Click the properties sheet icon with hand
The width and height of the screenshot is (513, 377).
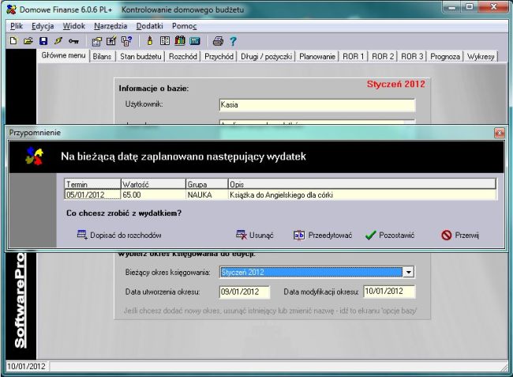point(96,41)
